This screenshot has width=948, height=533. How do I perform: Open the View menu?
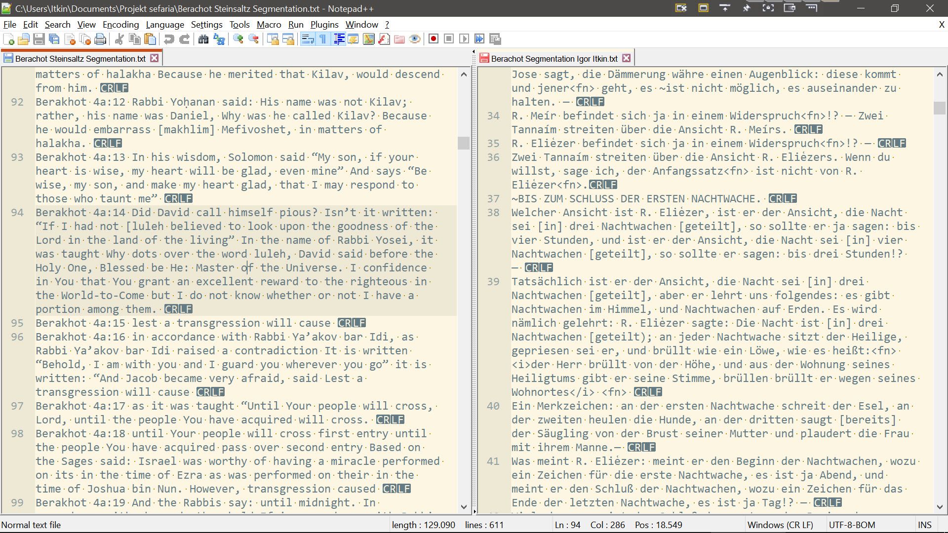click(x=86, y=25)
